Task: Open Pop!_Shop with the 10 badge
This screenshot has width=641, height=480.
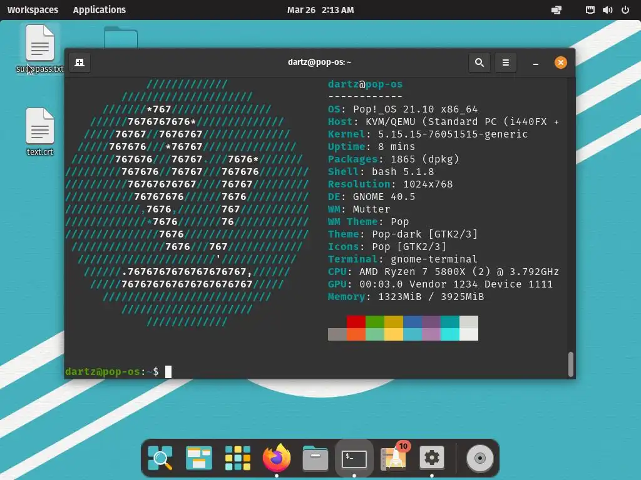Action: click(x=393, y=457)
